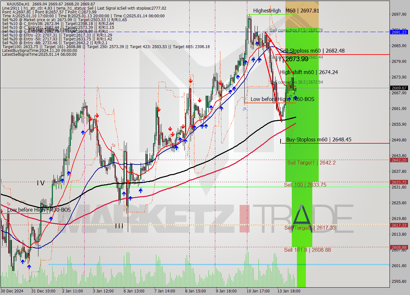Click the Low before High M60-BOS label
The width and height of the screenshot is (410, 295).
pyautogui.click(x=282, y=99)
